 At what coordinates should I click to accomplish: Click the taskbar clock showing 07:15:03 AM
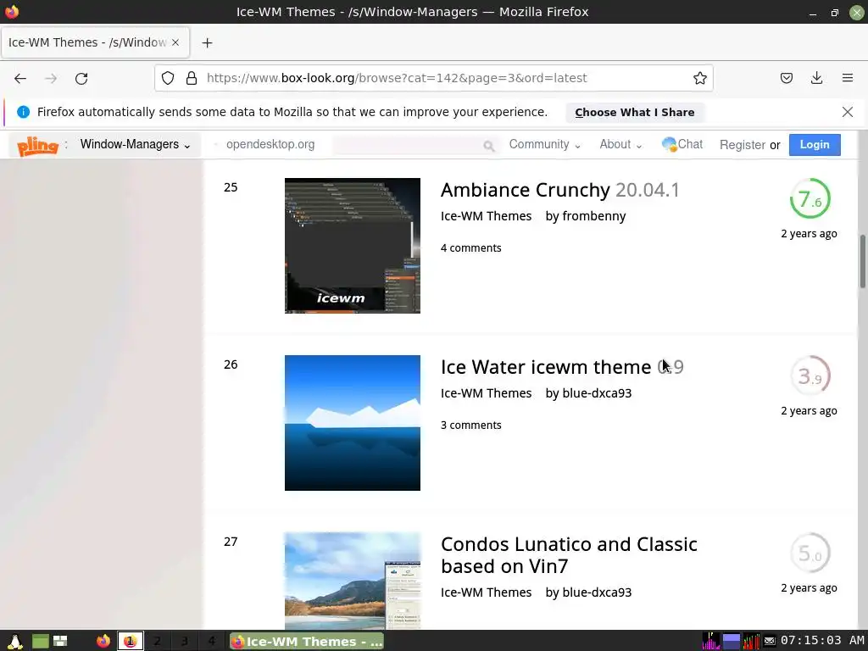[x=822, y=641]
